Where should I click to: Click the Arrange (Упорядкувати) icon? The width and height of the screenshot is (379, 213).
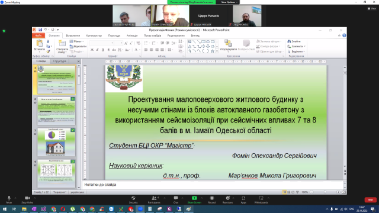pyautogui.click(x=228, y=43)
